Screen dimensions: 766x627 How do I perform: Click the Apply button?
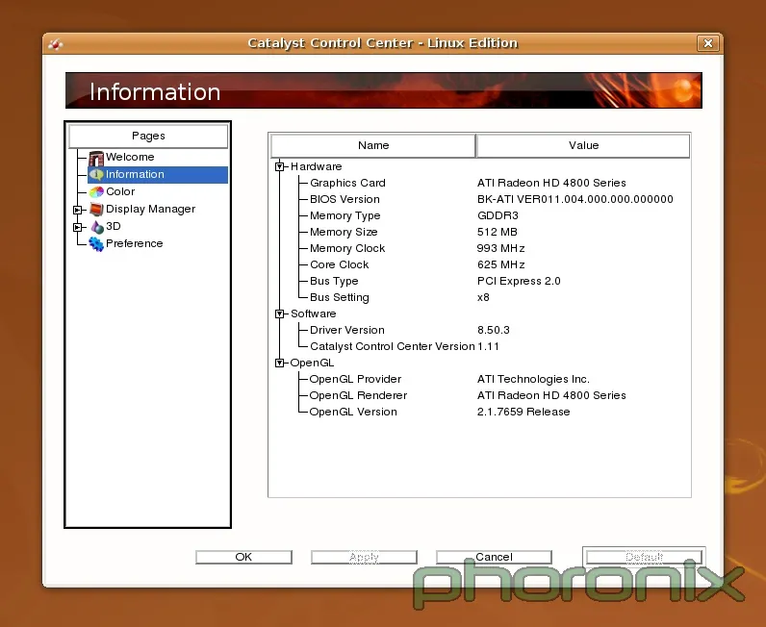point(364,557)
